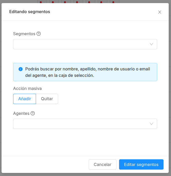
Task: Confirm with Editar segmentos button
Action: pos(141,164)
